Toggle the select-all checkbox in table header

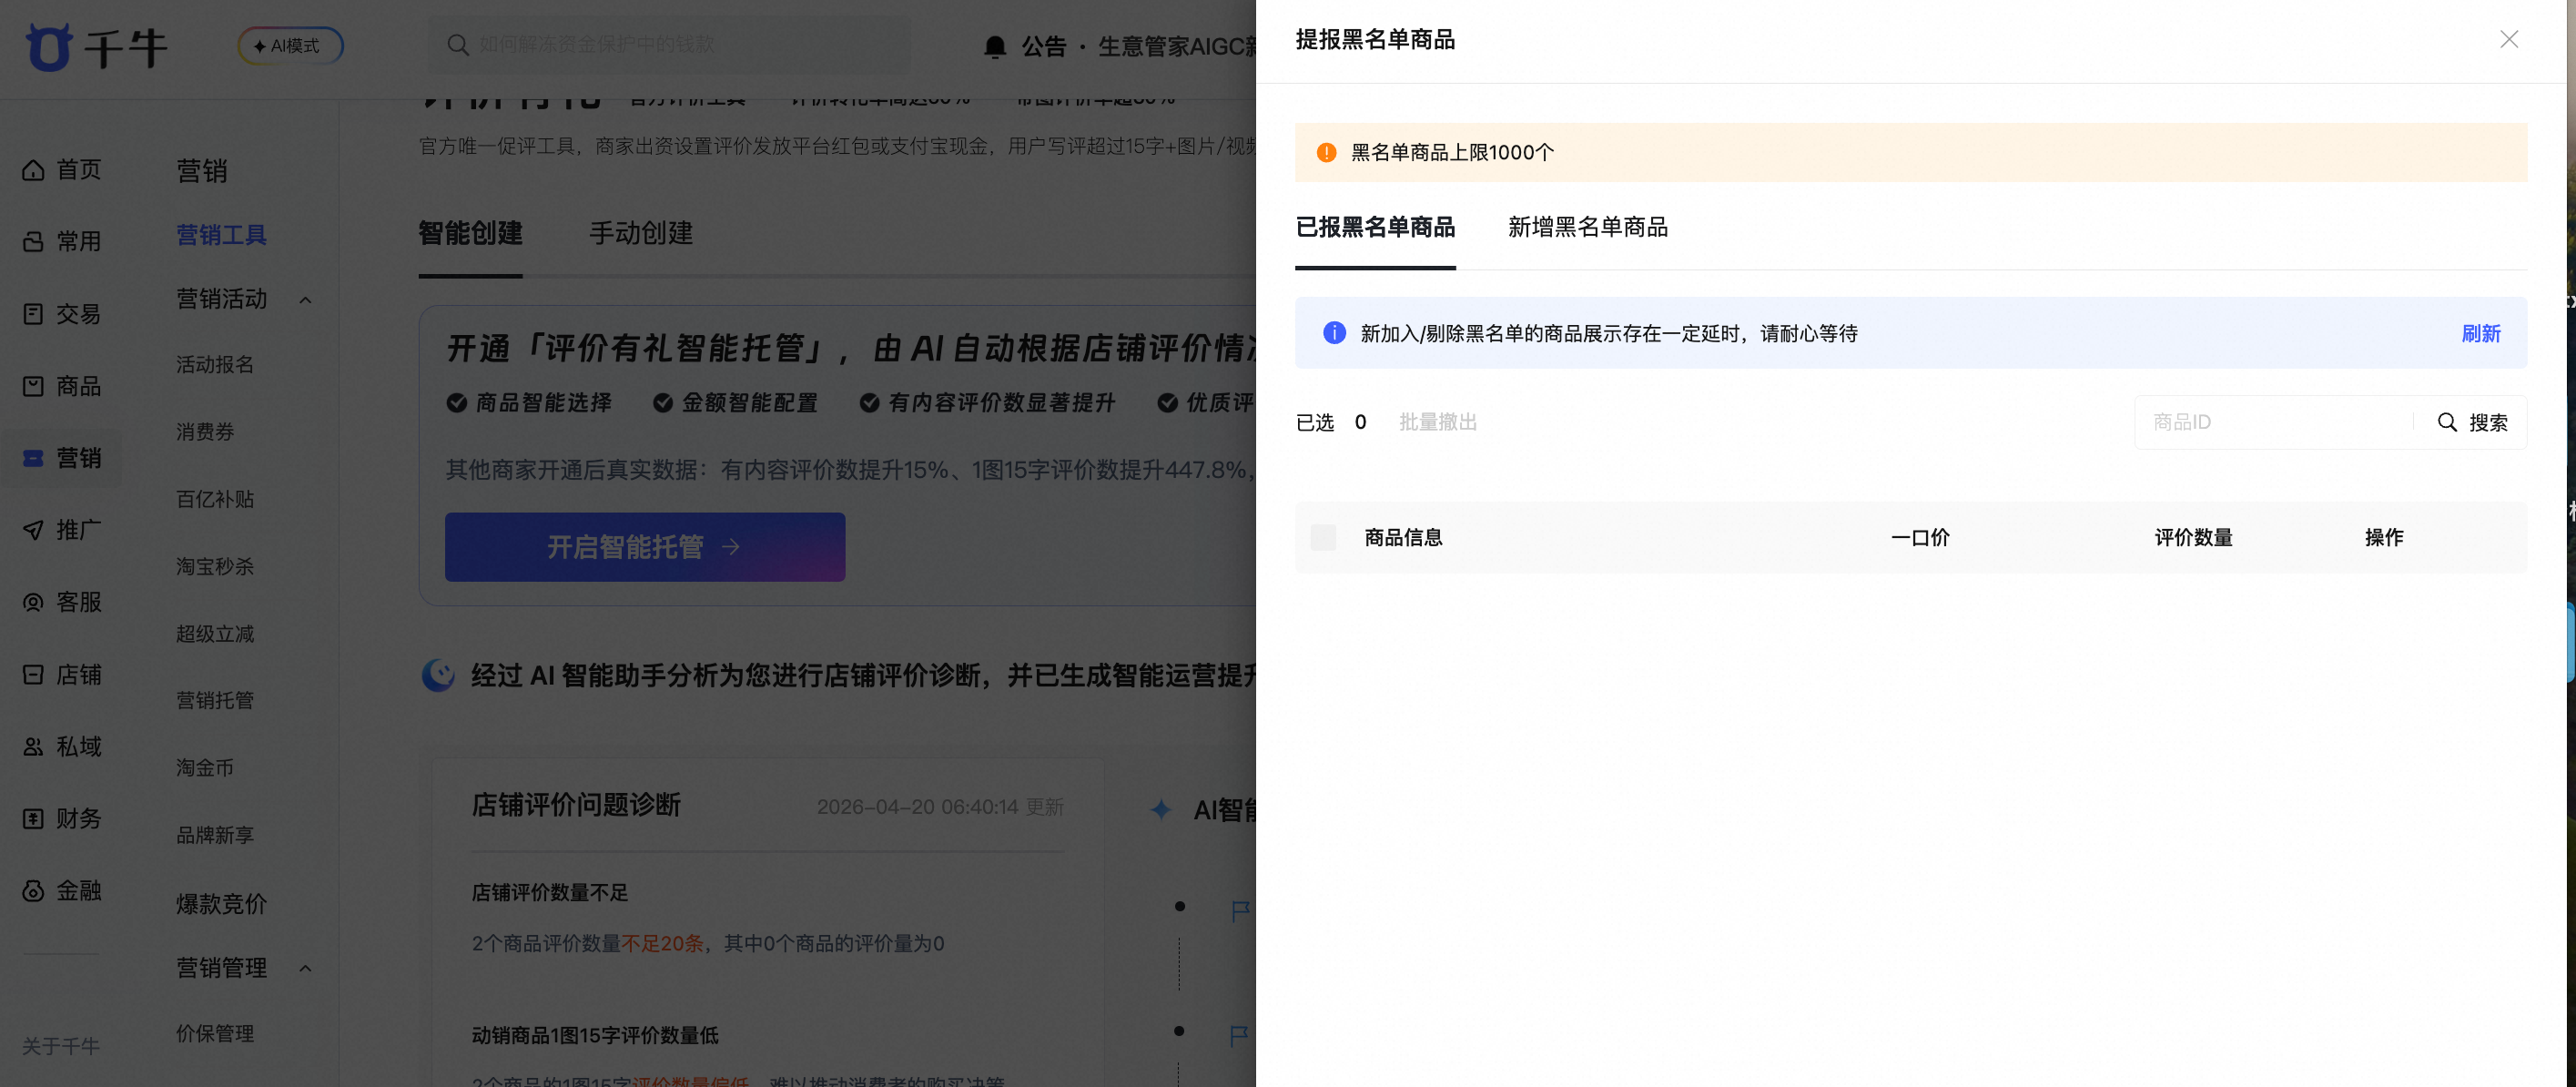tap(1323, 537)
